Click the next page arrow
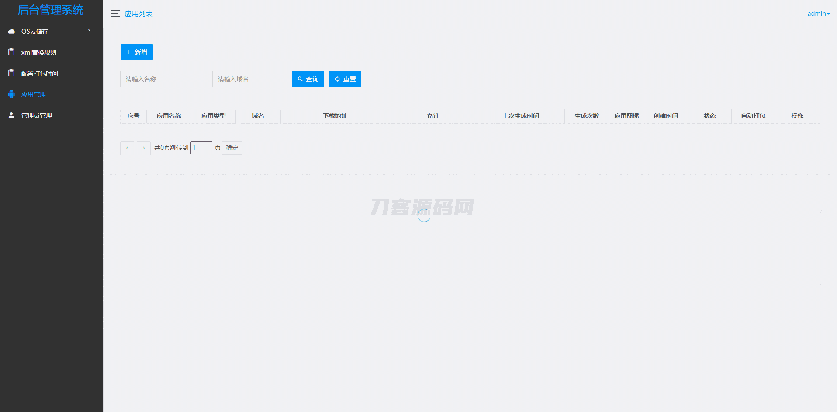Viewport: 837px width, 412px height. [143, 148]
